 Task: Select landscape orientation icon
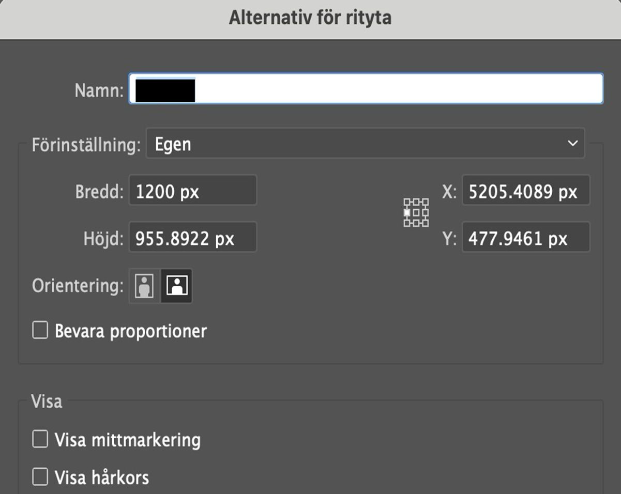click(177, 285)
